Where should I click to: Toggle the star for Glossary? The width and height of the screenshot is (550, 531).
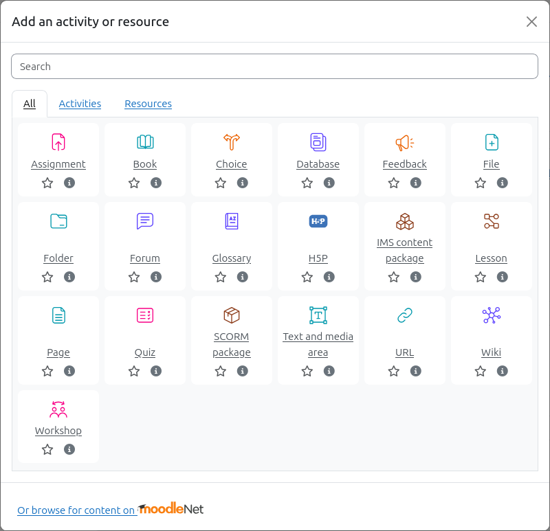click(221, 277)
